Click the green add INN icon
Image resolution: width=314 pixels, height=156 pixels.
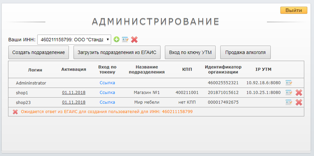116,40
